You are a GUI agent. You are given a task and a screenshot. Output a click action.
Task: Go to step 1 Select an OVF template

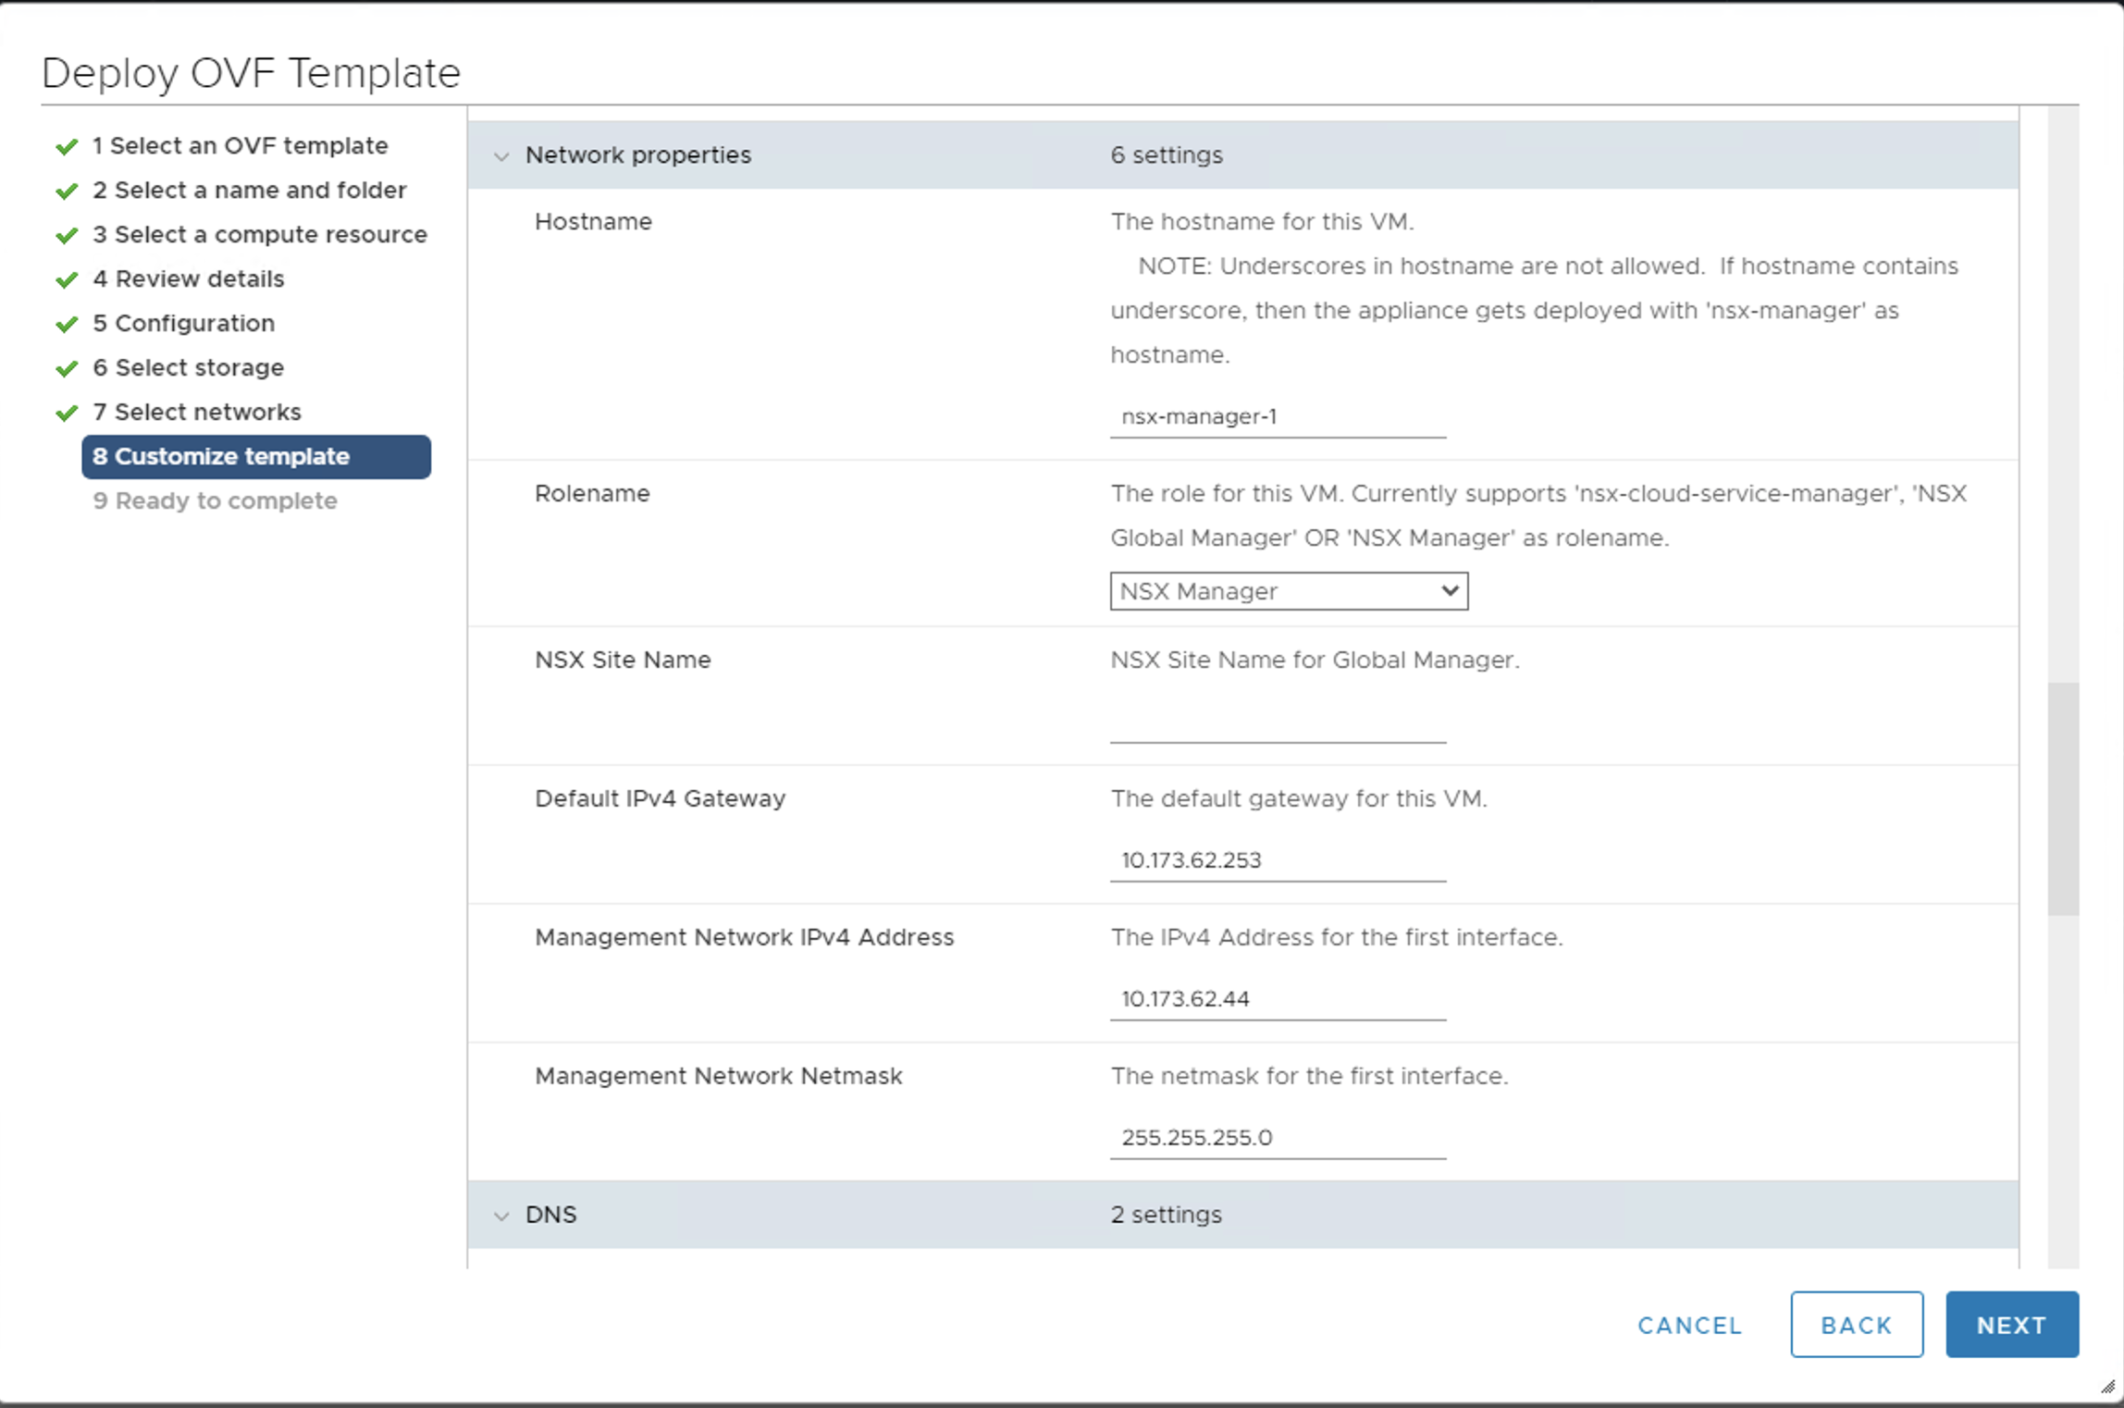240,146
